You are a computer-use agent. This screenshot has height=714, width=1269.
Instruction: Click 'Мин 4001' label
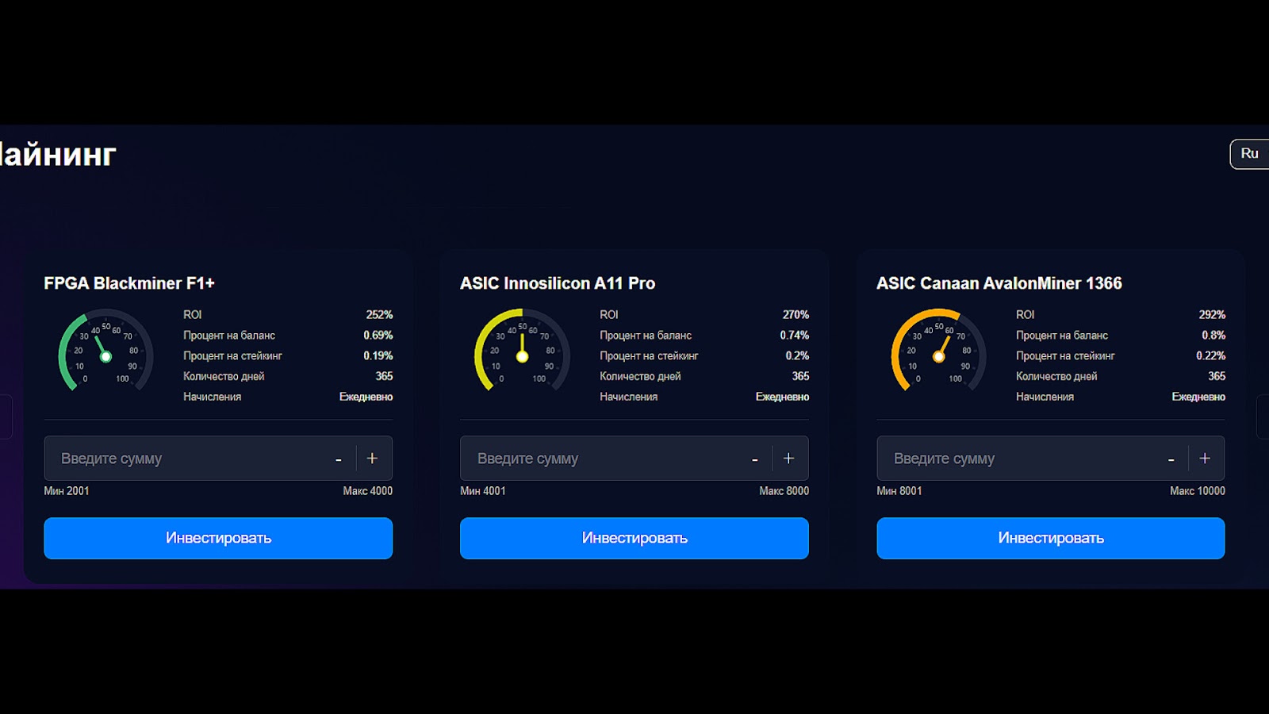point(483,491)
